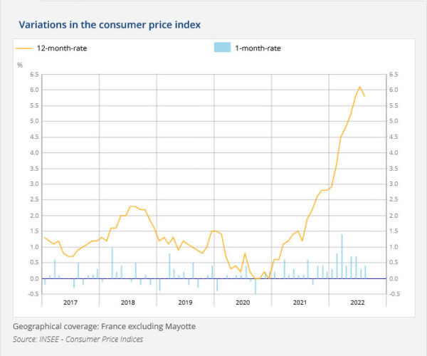Select the 2018 label on the x-axis
The width and height of the screenshot is (427, 356).
128,303
